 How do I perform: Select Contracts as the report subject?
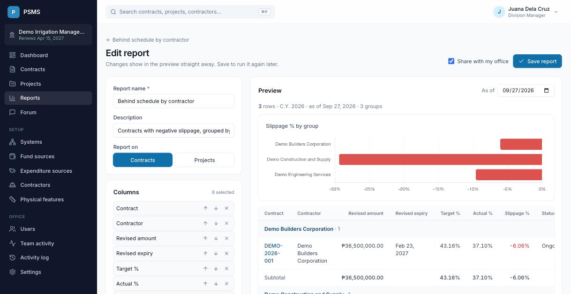tap(143, 160)
